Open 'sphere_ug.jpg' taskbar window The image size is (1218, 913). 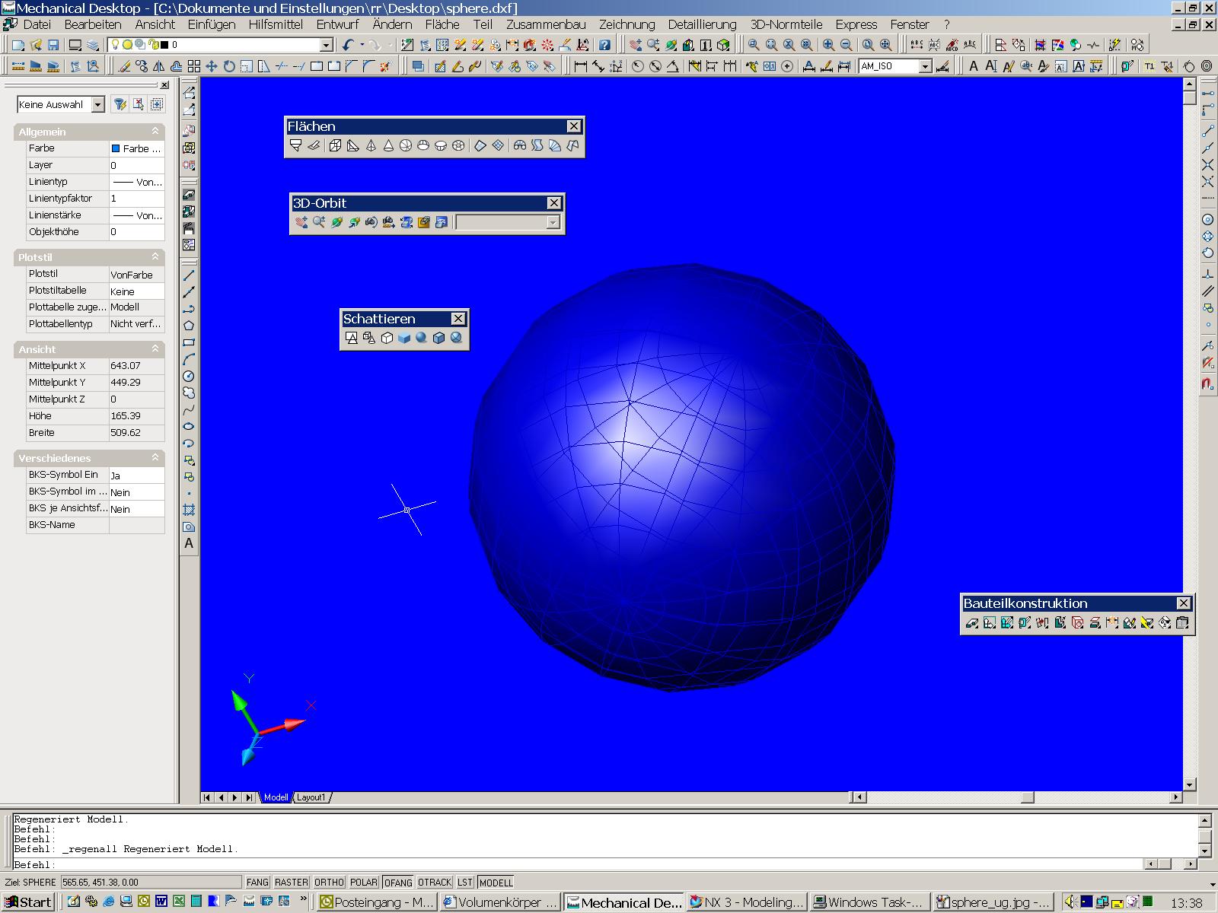point(993,902)
